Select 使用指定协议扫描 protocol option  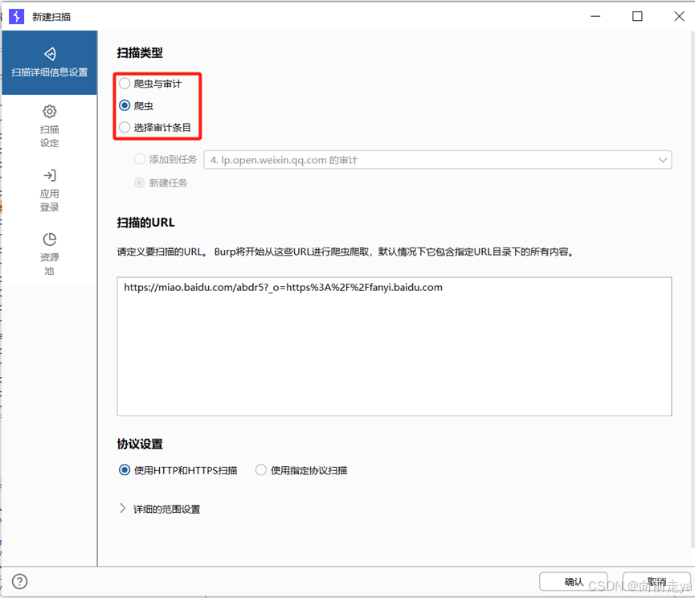point(301,470)
